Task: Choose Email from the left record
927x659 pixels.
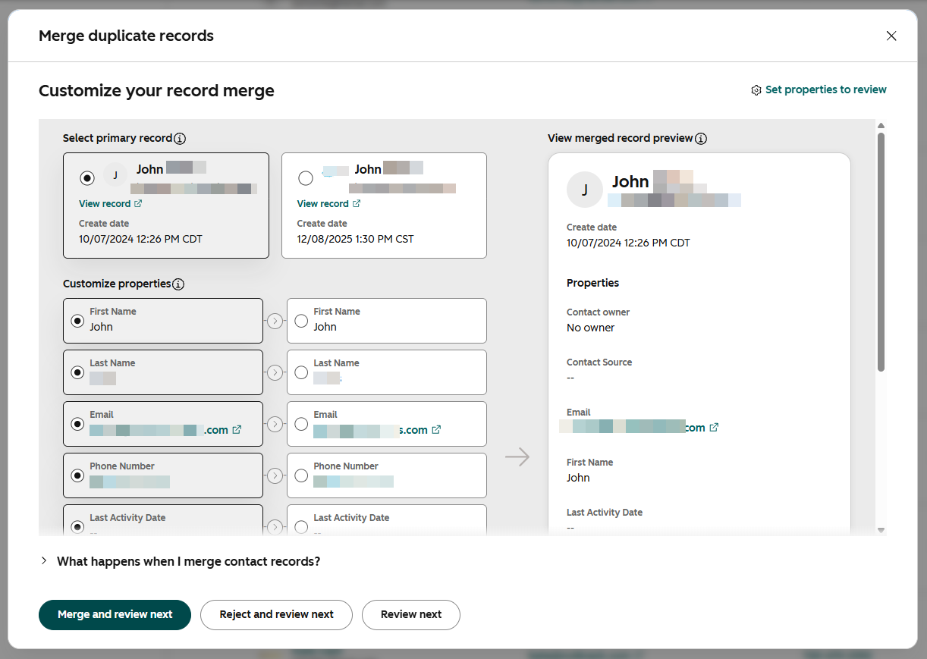Action: (77, 424)
